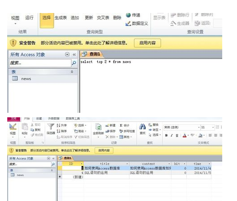Collapse navigation pane in SQL view window
237x201 pixels.
click(74, 55)
